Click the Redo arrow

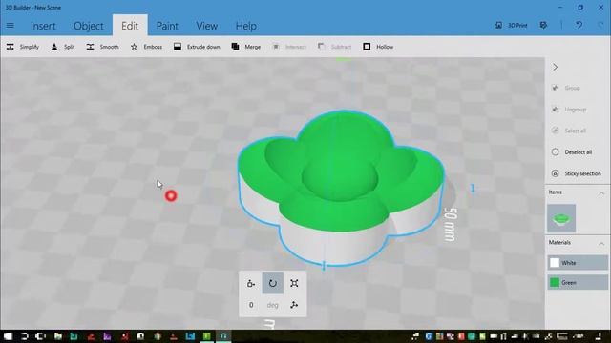pos(600,26)
